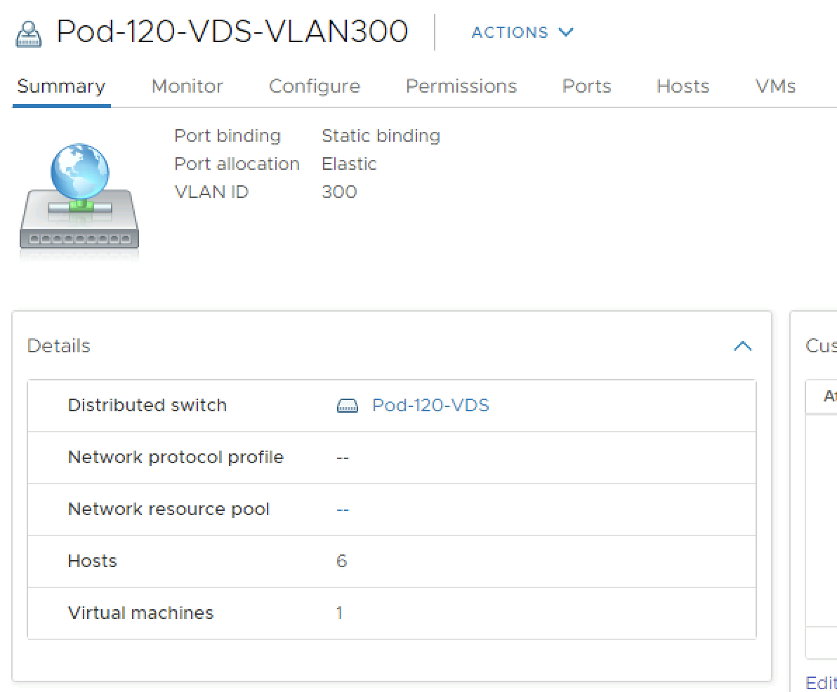Click the Hosts count value 6
The image size is (837, 692).
click(341, 561)
